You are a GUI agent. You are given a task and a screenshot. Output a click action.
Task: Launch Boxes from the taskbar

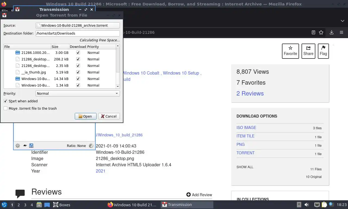pos(61,205)
